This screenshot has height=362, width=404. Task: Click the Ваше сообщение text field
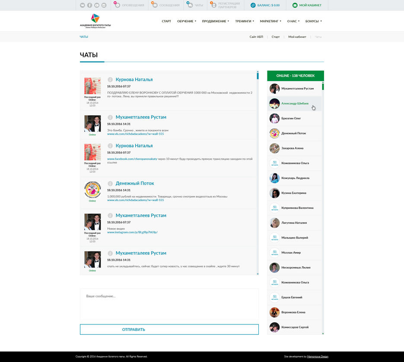pos(169,304)
